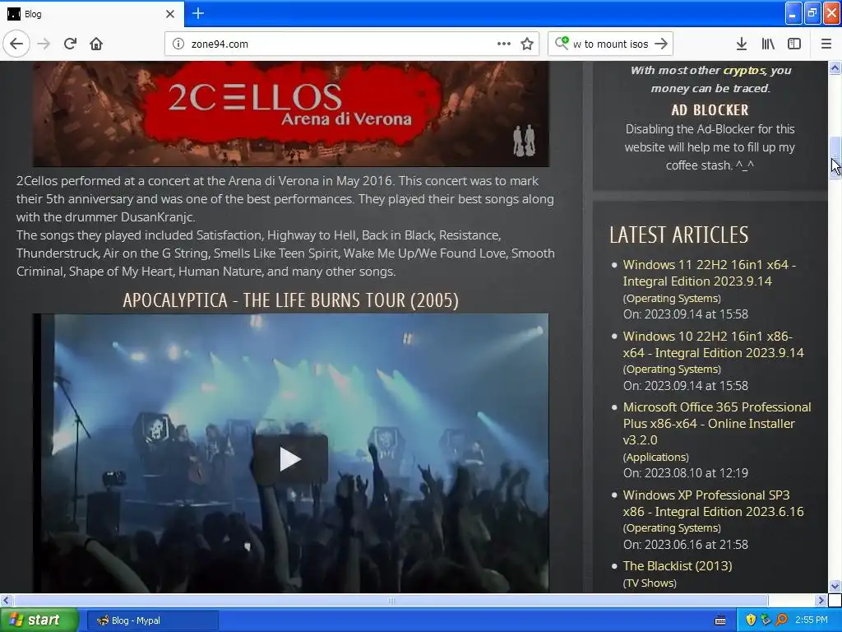This screenshot has width=842, height=632.
Task: Close the Blog tab
Action: pyautogui.click(x=170, y=14)
